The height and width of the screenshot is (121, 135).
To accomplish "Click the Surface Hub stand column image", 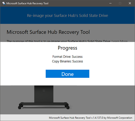I will 44,94.
